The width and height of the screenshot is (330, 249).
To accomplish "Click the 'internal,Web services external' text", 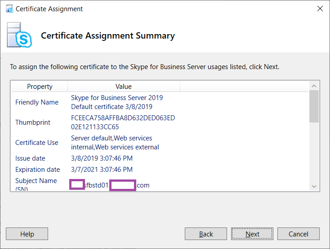I will point(115,147).
